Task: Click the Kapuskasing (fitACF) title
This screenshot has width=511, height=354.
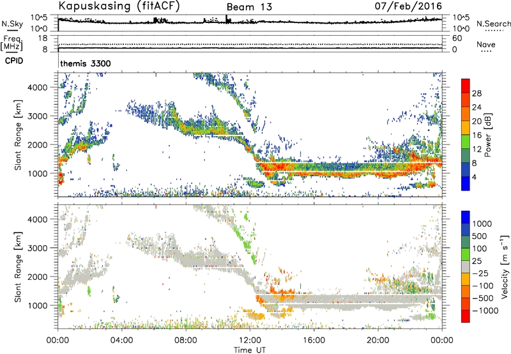Action: pyautogui.click(x=119, y=6)
